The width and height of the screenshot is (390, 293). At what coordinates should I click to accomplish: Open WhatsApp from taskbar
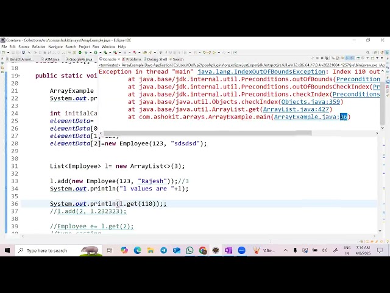(190, 250)
